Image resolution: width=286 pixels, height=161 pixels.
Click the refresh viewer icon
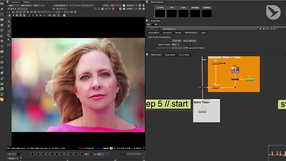coord(120,9)
